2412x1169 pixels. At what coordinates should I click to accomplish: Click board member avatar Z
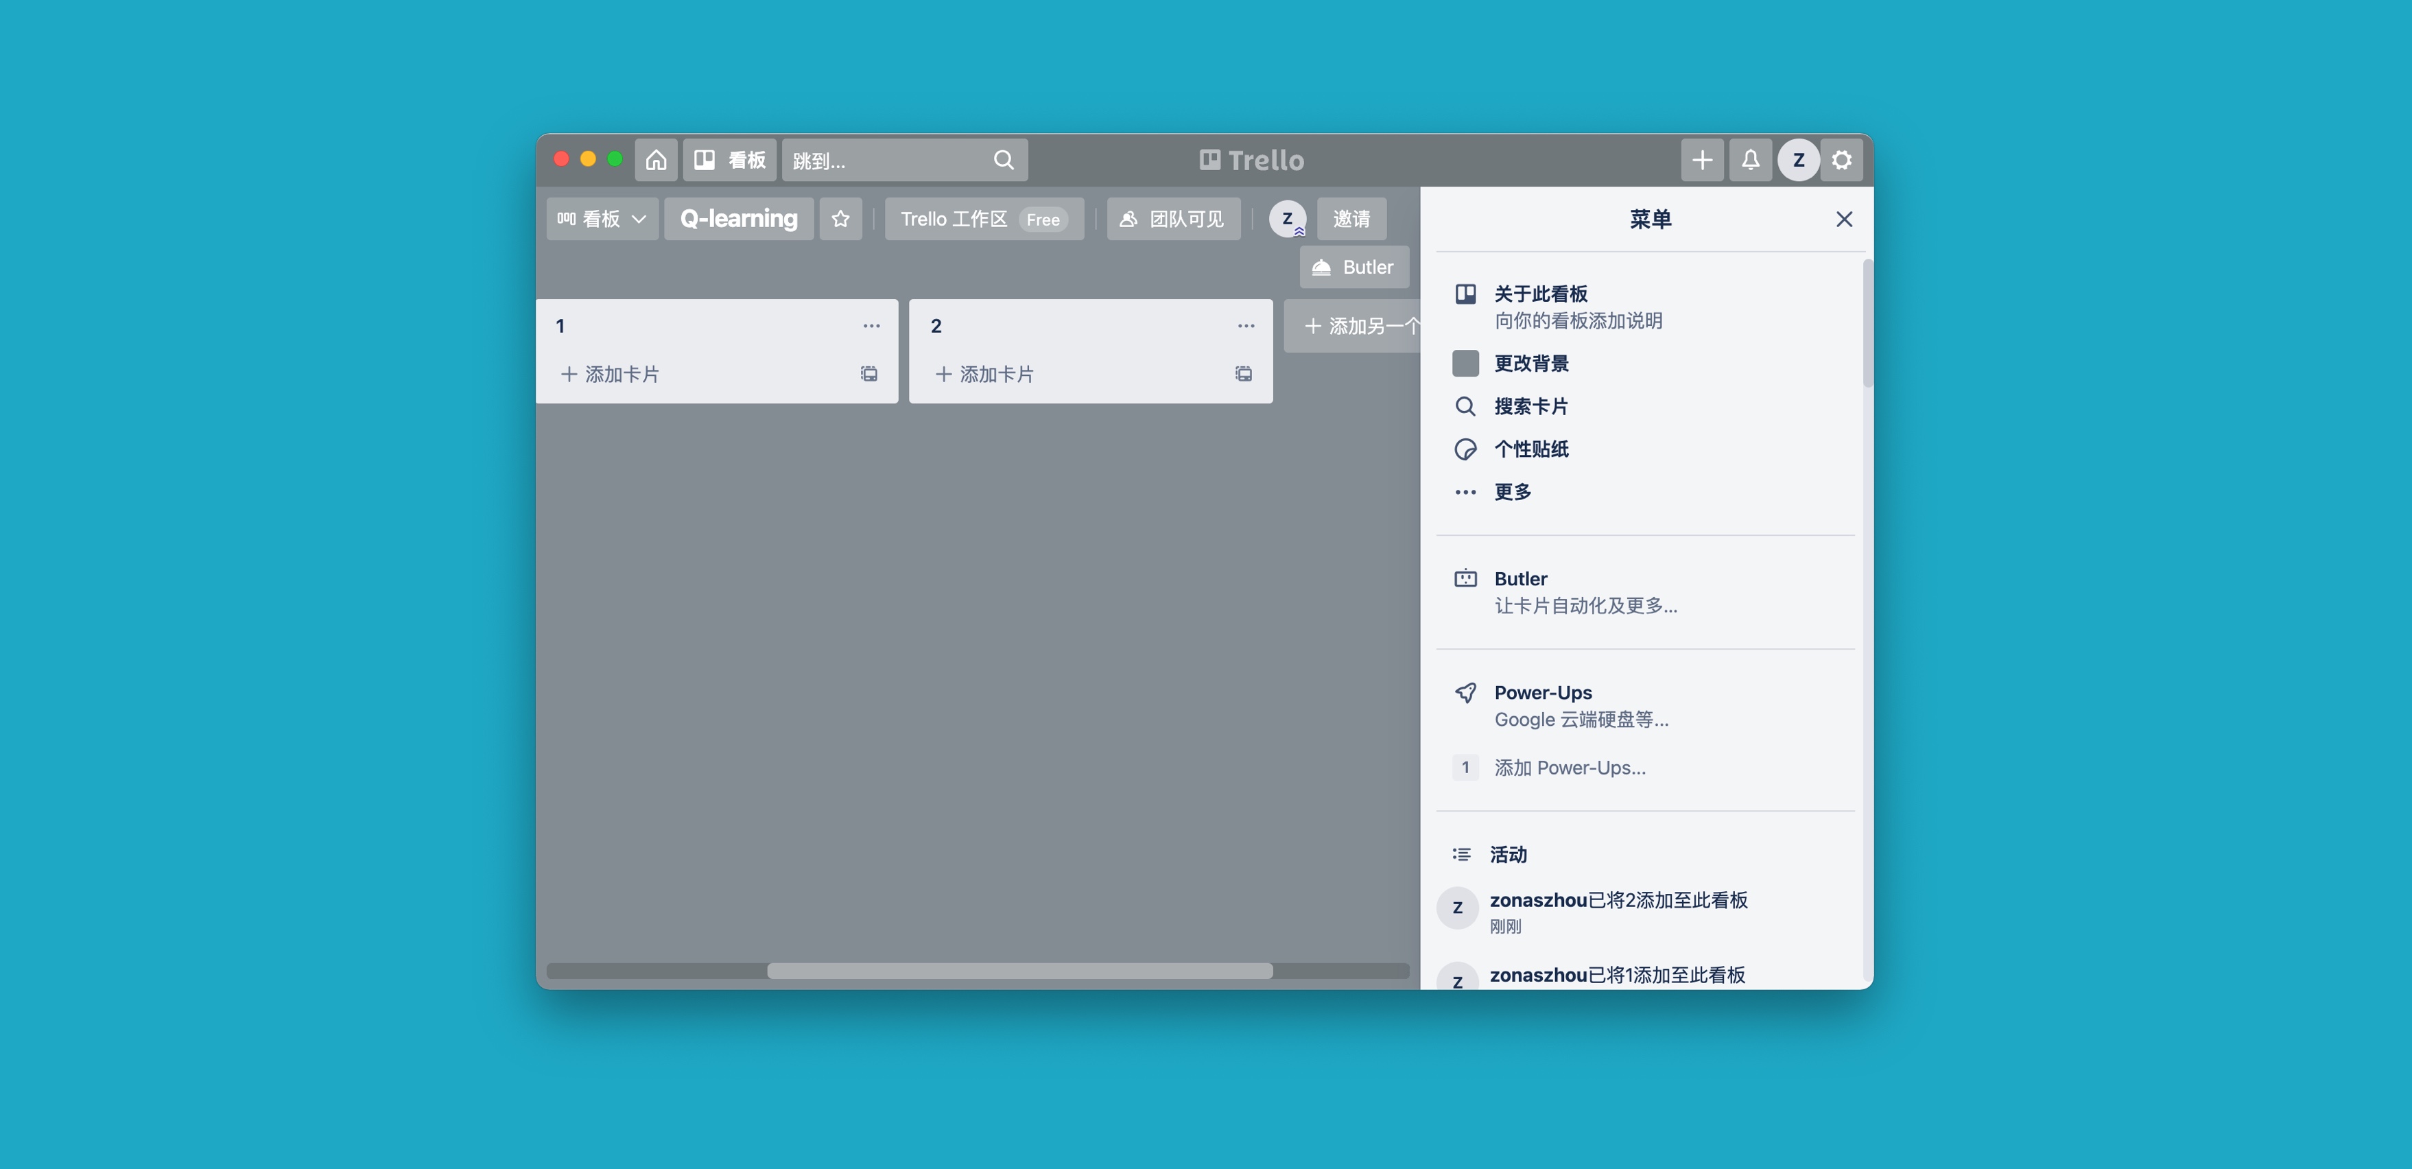[x=1288, y=218]
